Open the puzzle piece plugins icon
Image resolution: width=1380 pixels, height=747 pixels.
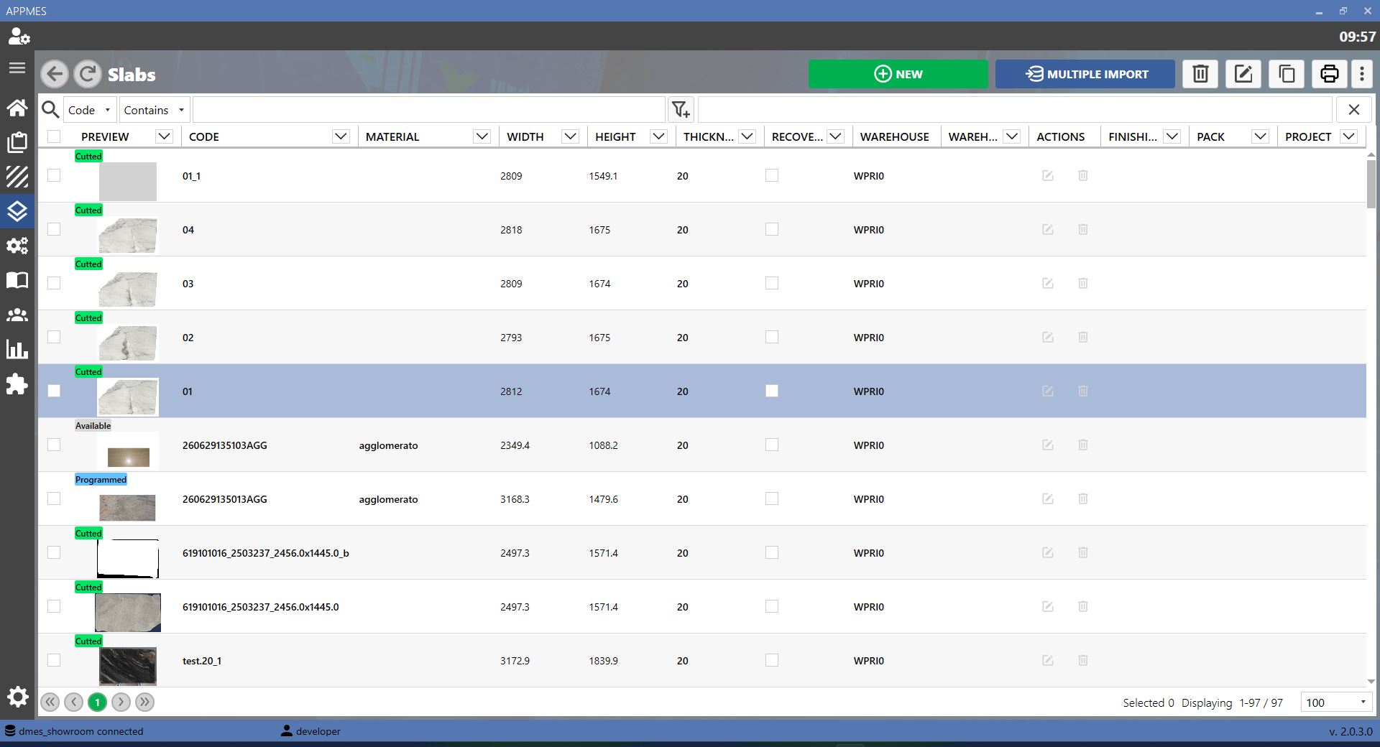(x=17, y=384)
